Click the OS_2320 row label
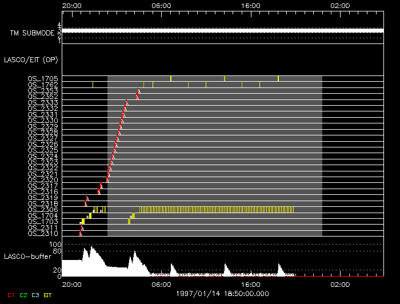The image size is (400, 304). tap(43, 180)
